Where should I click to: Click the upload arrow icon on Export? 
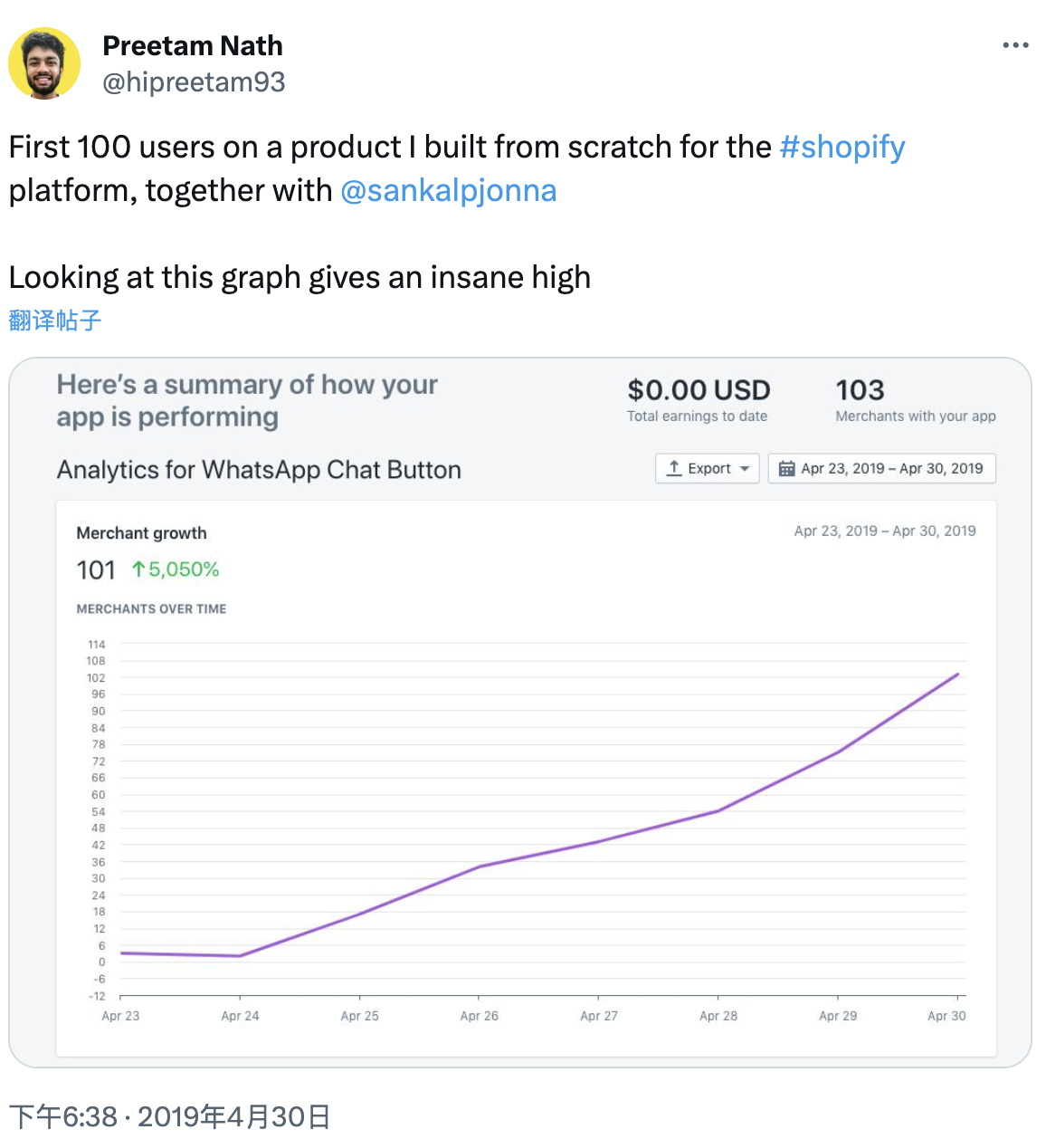[674, 468]
